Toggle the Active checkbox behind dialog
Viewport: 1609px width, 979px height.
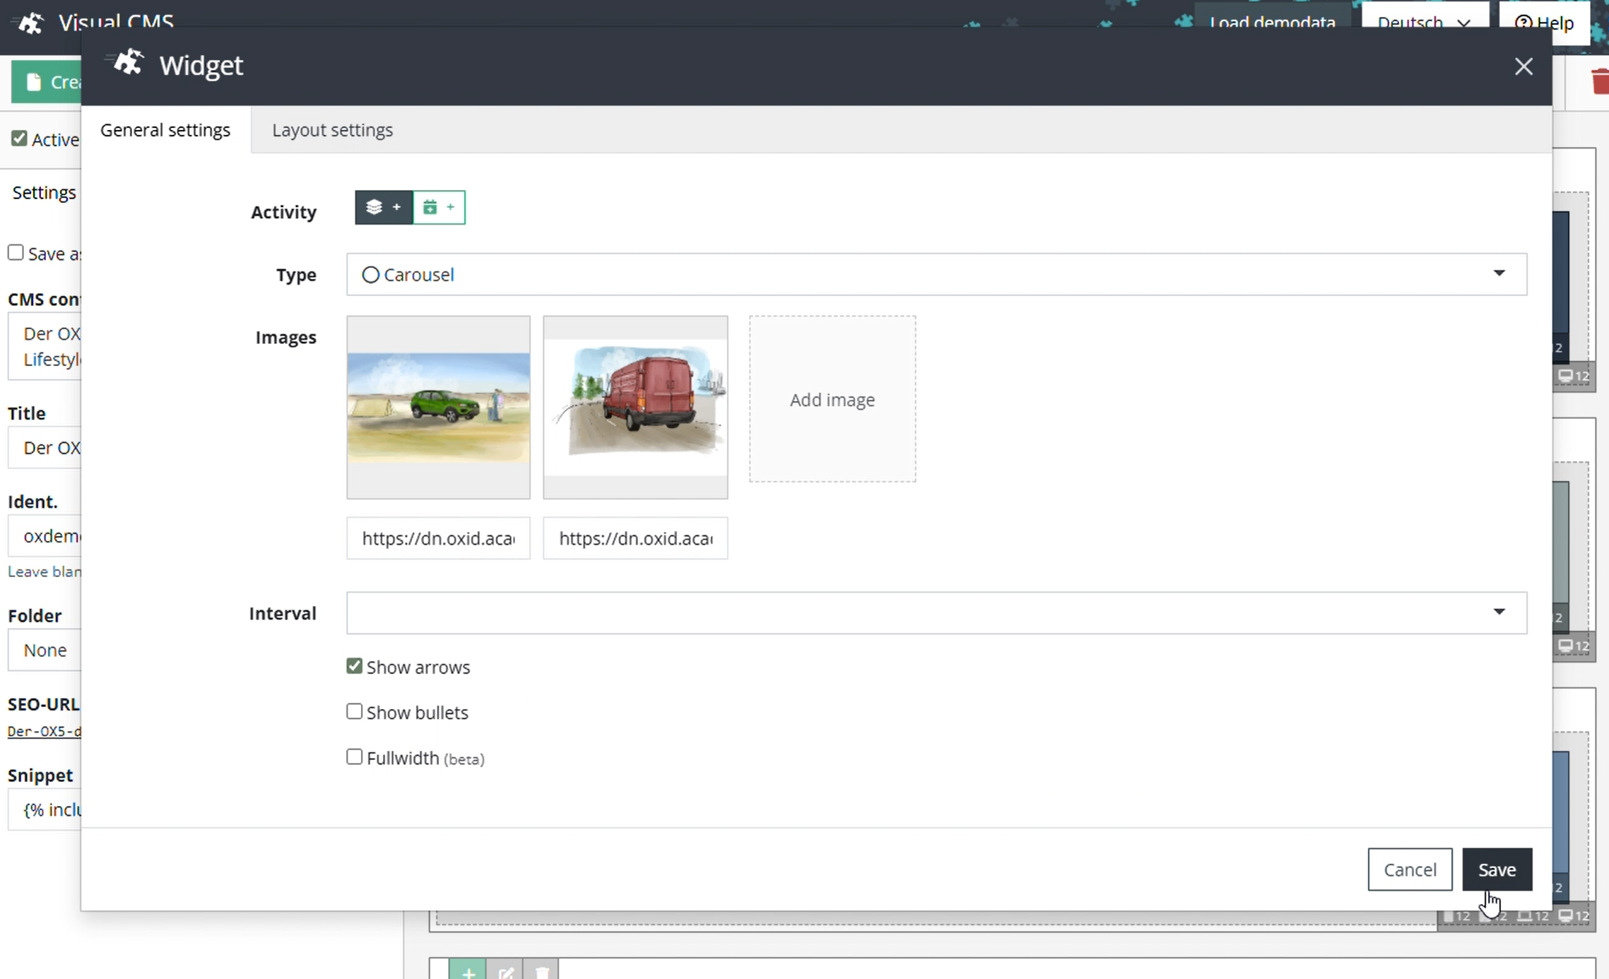pyautogui.click(x=19, y=138)
